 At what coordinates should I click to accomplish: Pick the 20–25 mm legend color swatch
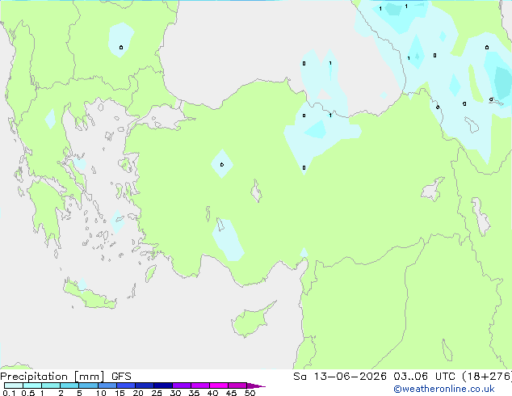pyautogui.click(x=145, y=385)
